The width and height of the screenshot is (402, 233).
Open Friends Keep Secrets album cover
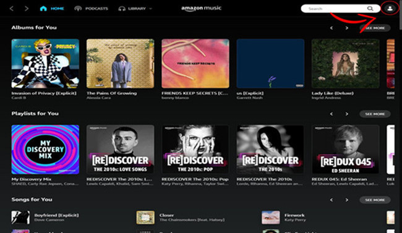(x=195, y=64)
